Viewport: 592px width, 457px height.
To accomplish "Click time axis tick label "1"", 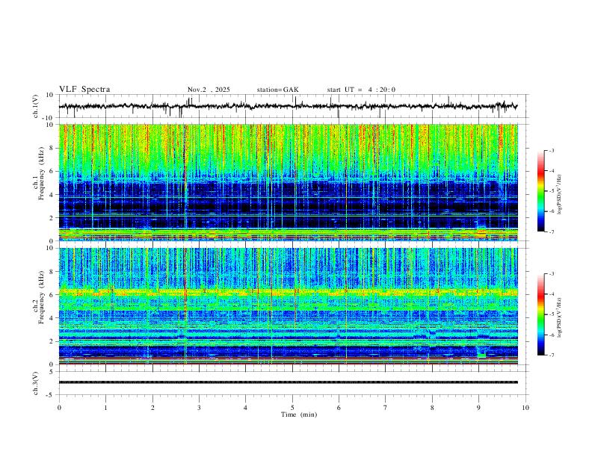I will 105,408.
